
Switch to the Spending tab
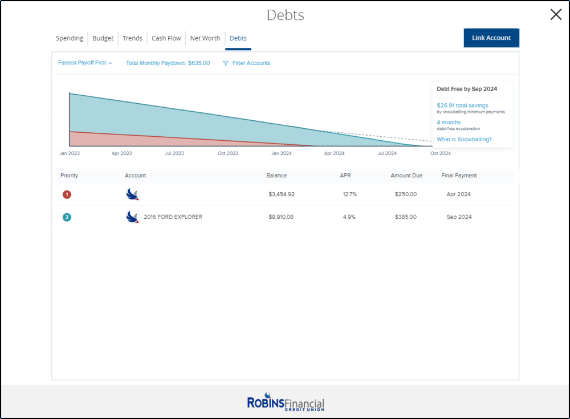(70, 38)
